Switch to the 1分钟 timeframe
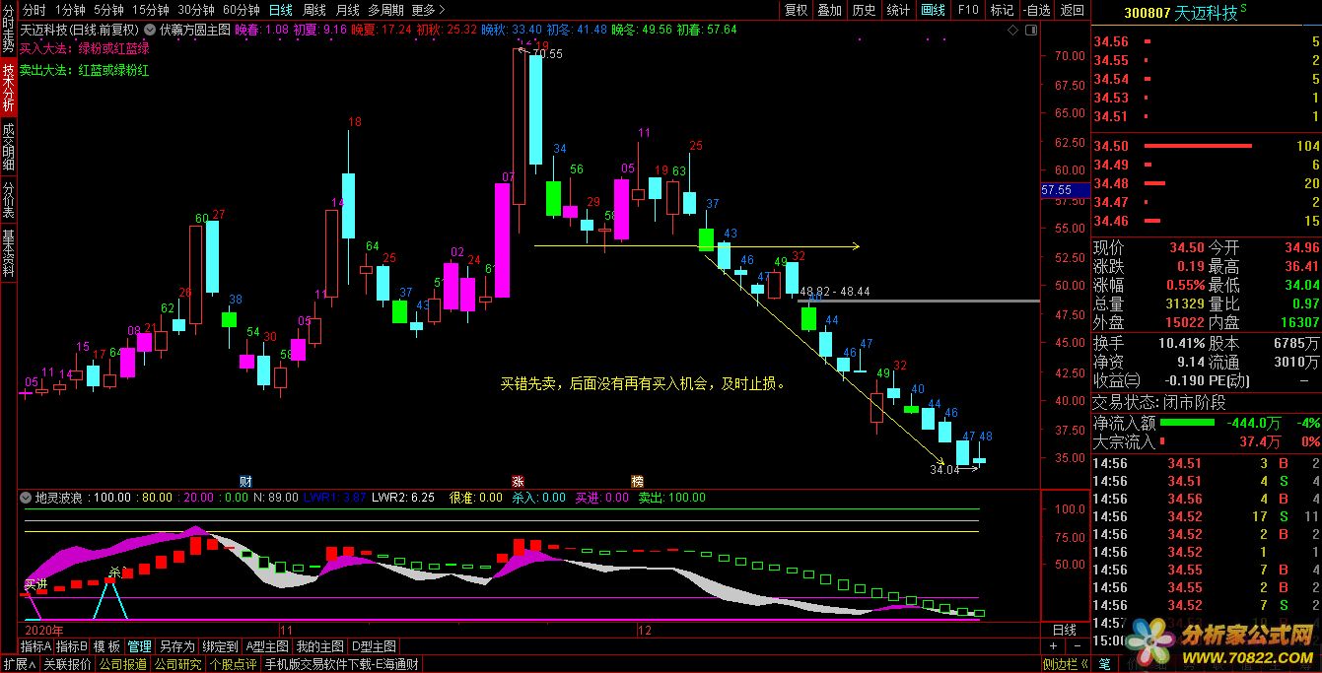The image size is (1322, 673). tap(71, 10)
